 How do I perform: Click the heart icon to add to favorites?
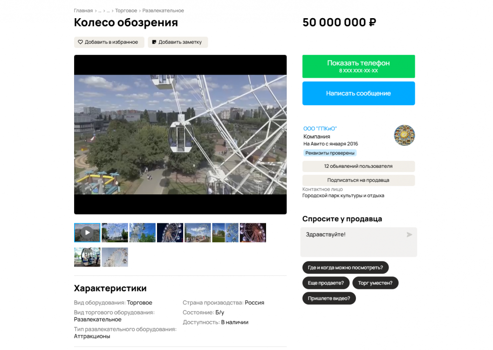point(80,42)
